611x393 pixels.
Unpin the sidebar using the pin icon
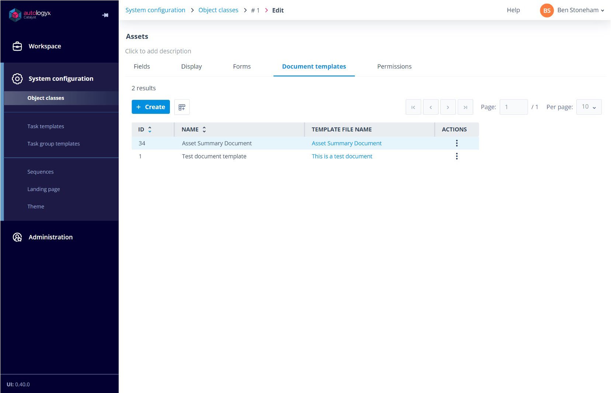click(x=105, y=15)
